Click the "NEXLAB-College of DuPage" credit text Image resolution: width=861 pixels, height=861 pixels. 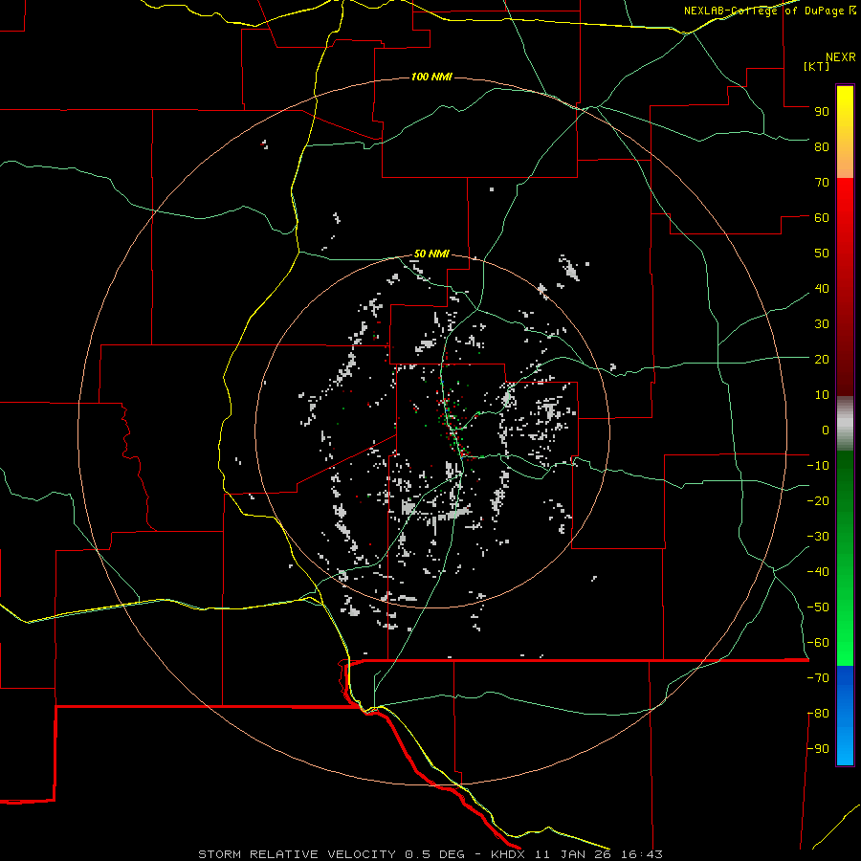click(x=763, y=11)
